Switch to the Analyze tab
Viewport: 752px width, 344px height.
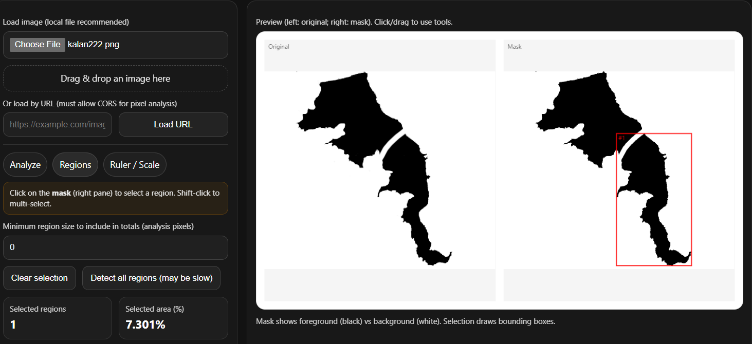tap(25, 164)
